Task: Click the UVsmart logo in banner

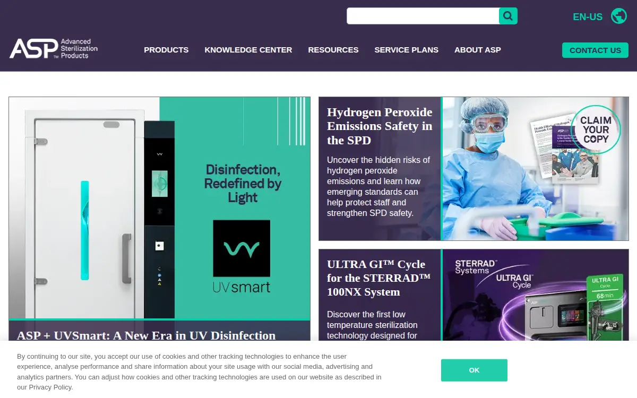Action: click(242, 257)
